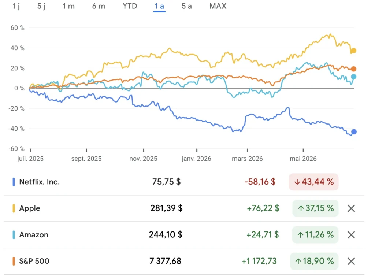Click the -20 % y-axis label

(x=16, y=108)
